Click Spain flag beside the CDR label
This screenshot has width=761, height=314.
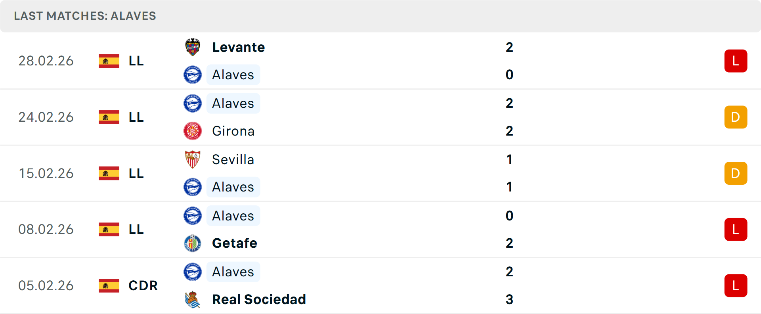tap(109, 285)
